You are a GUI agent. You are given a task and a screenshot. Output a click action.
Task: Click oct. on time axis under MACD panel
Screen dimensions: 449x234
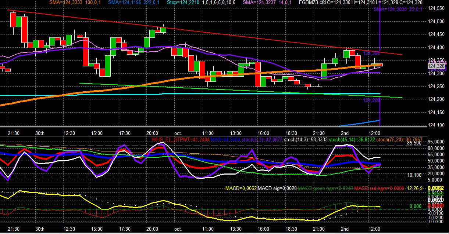(178, 228)
